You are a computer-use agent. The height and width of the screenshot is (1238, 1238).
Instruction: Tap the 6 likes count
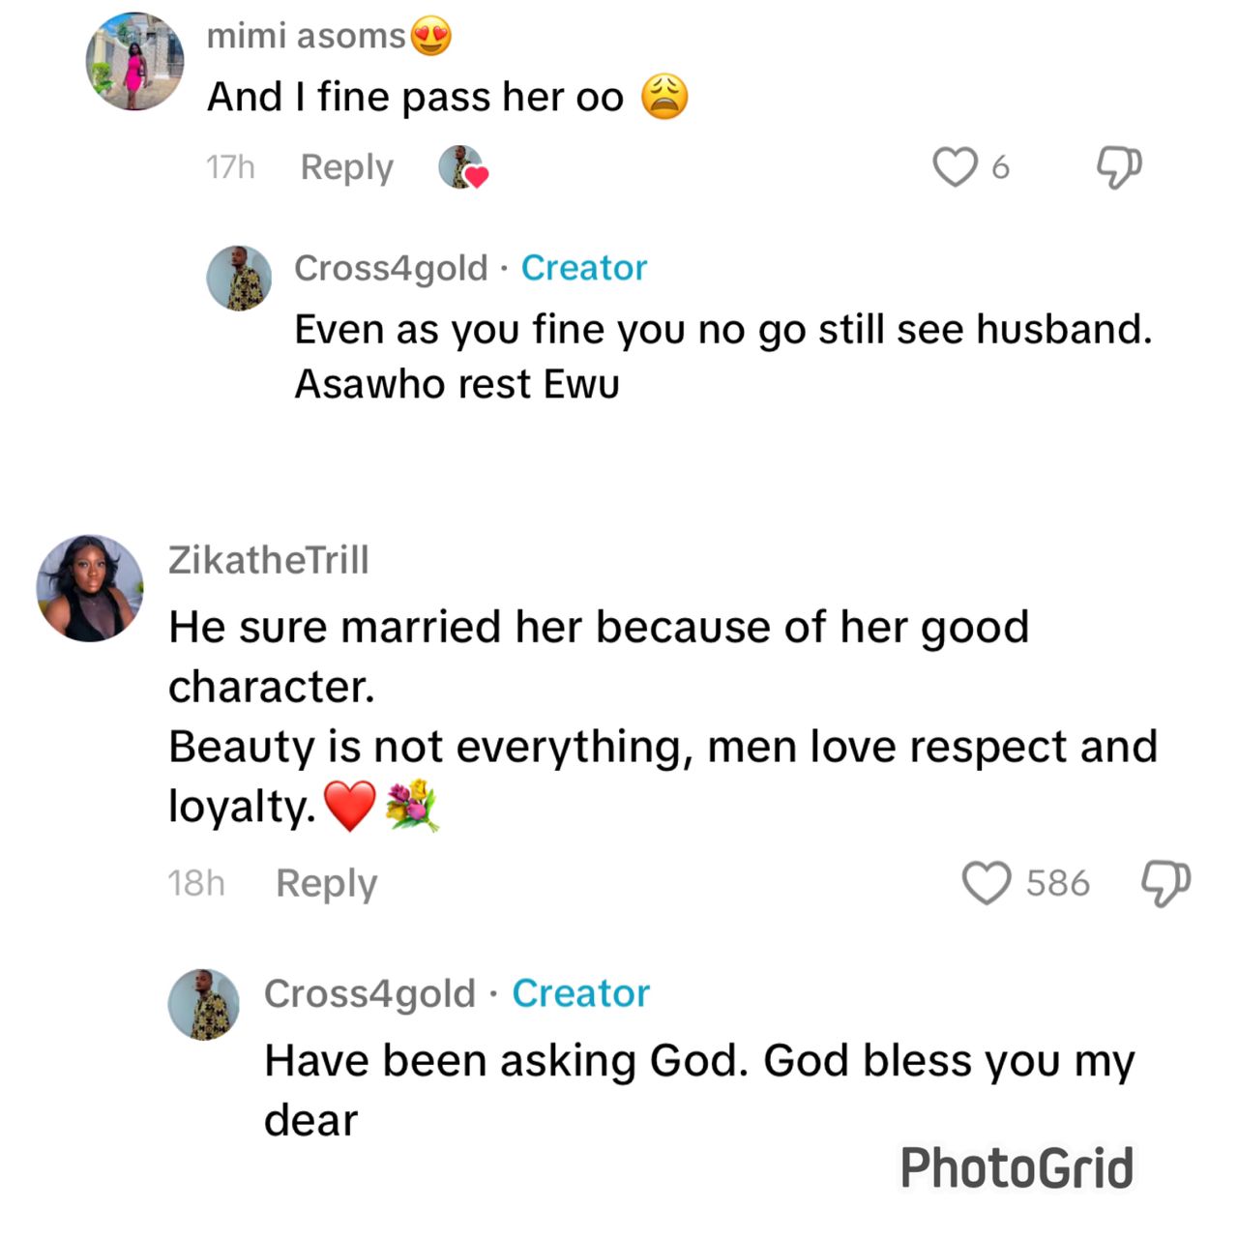coord(1000,167)
